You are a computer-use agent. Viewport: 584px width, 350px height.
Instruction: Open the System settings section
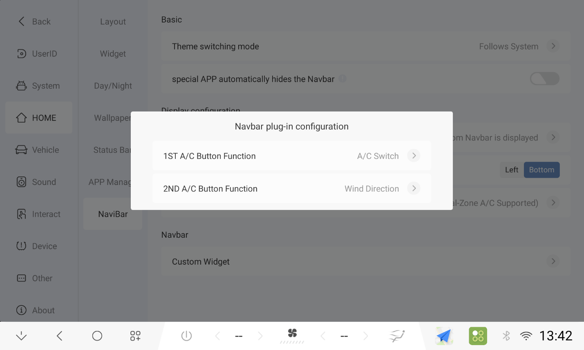coord(39,86)
